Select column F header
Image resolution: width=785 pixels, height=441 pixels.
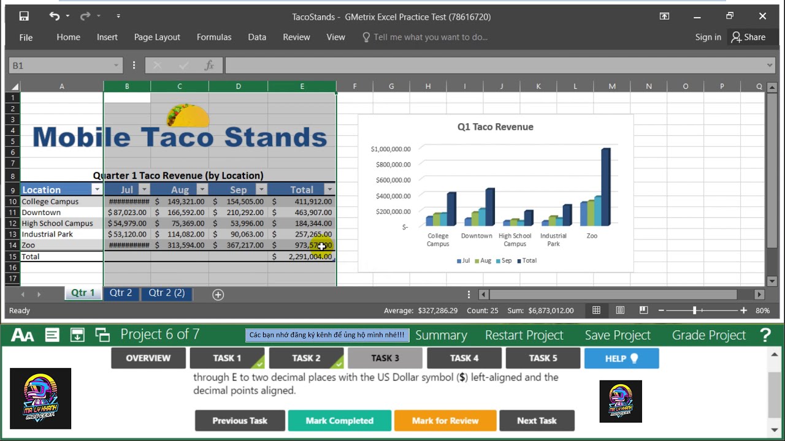354,86
